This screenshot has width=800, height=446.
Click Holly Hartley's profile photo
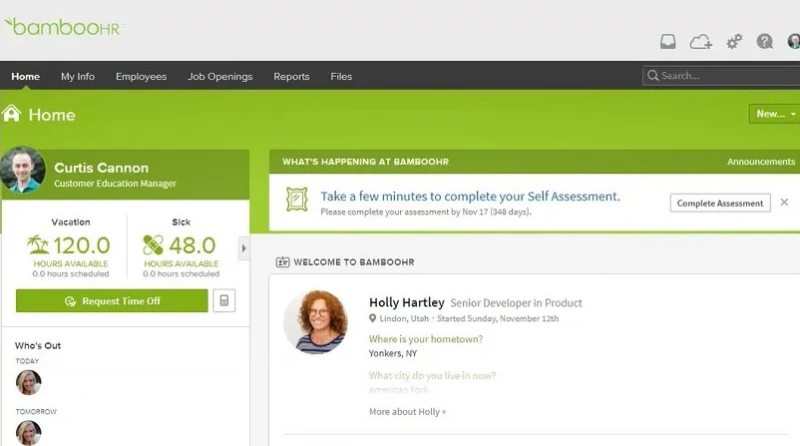[315, 322]
